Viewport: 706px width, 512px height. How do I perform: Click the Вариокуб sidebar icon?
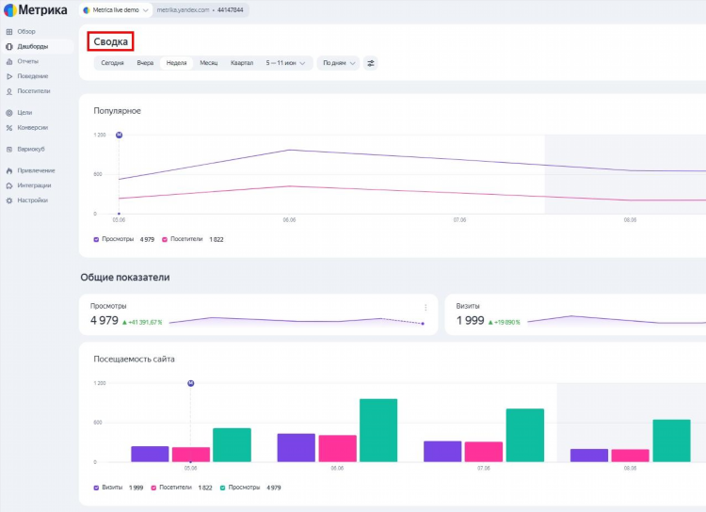pyautogui.click(x=9, y=149)
